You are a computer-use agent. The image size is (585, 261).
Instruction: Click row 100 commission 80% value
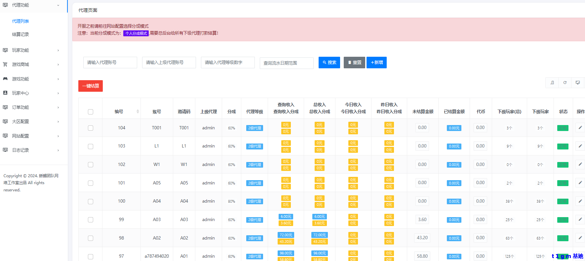coord(231,201)
